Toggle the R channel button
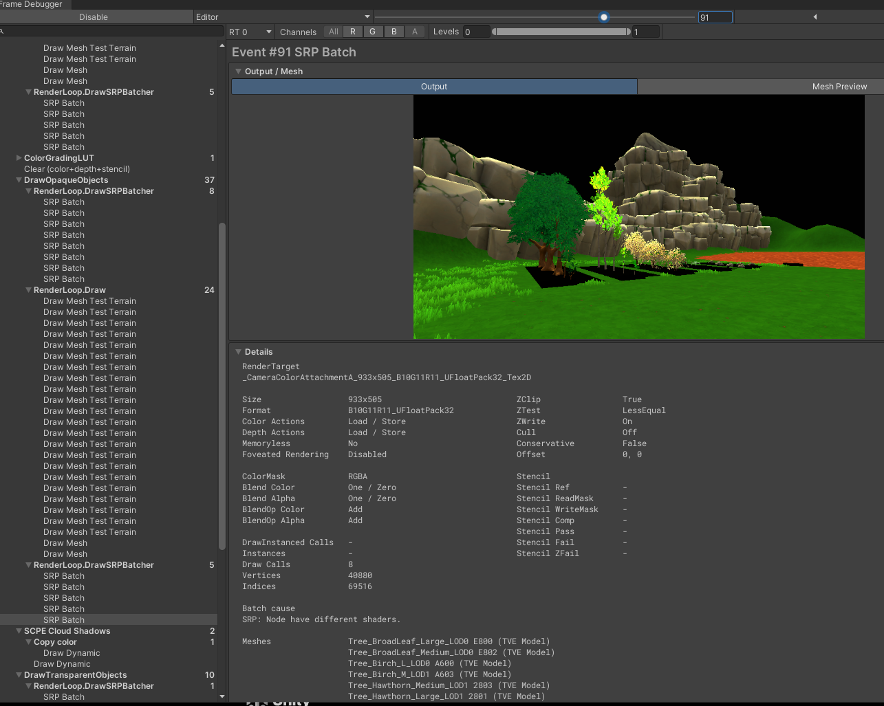The height and width of the screenshot is (706, 884). [353, 32]
